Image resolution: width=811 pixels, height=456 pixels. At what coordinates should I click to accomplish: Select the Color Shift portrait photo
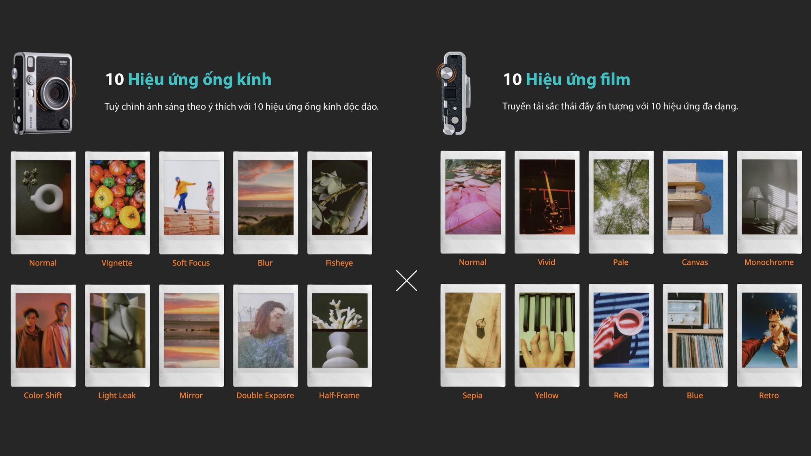click(43, 336)
